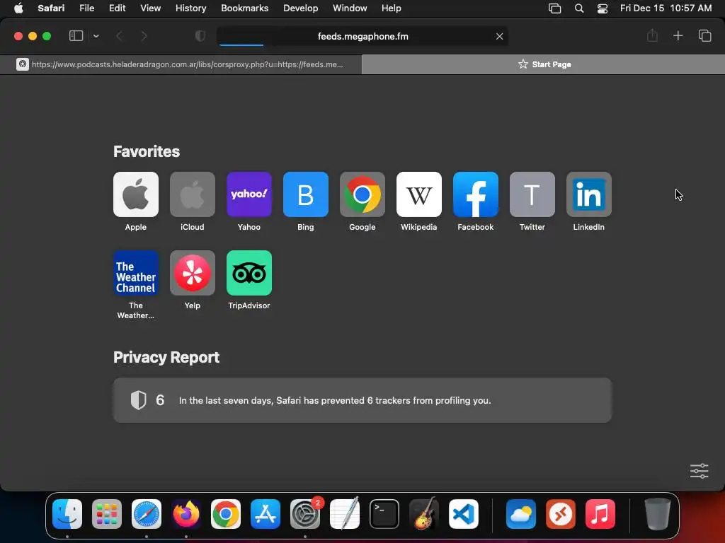Launch Firefox from the Dock
Viewport: 725px width, 543px height.
(x=186, y=514)
